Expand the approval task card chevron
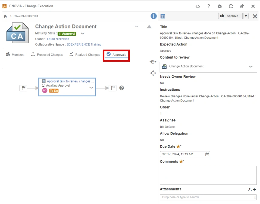The image size is (260, 204). (91, 88)
